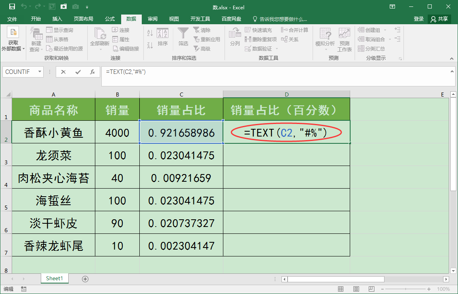The height and width of the screenshot is (294, 458).
Task: Click 分类汇总 subtotal button
Action: tap(371, 48)
